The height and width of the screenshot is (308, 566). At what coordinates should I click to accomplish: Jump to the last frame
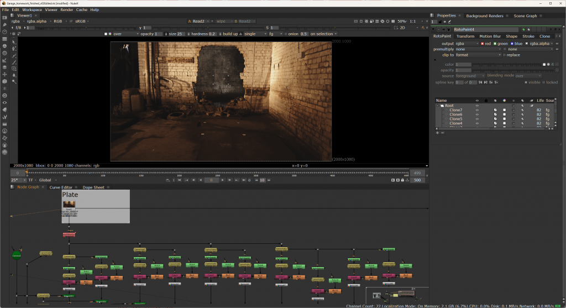244,180
